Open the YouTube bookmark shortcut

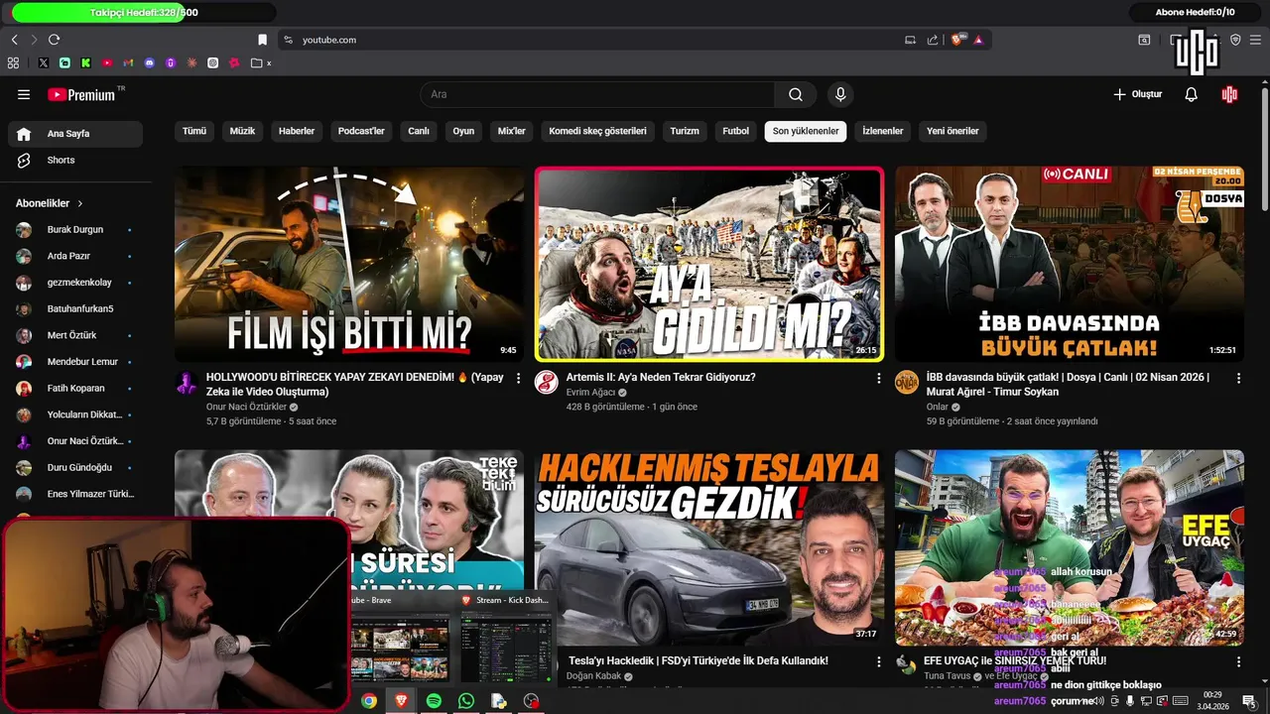click(107, 62)
